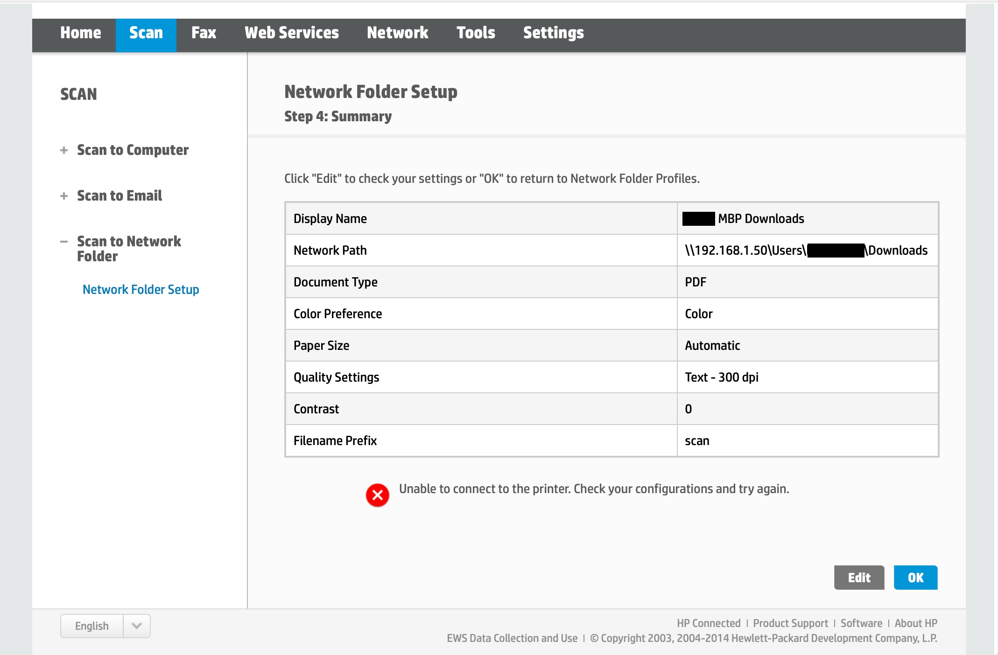Open the Settings tab
The height and width of the screenshot is (655, 998).
point(553,33)
